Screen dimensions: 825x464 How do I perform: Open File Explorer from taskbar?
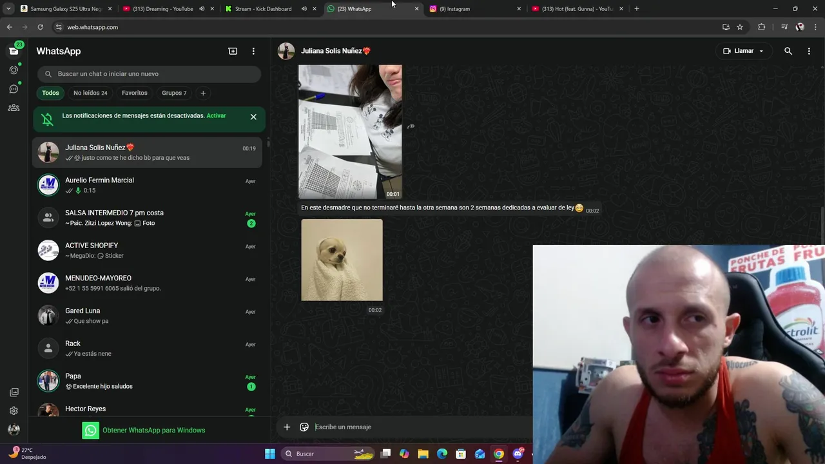(x=423, y=454)
